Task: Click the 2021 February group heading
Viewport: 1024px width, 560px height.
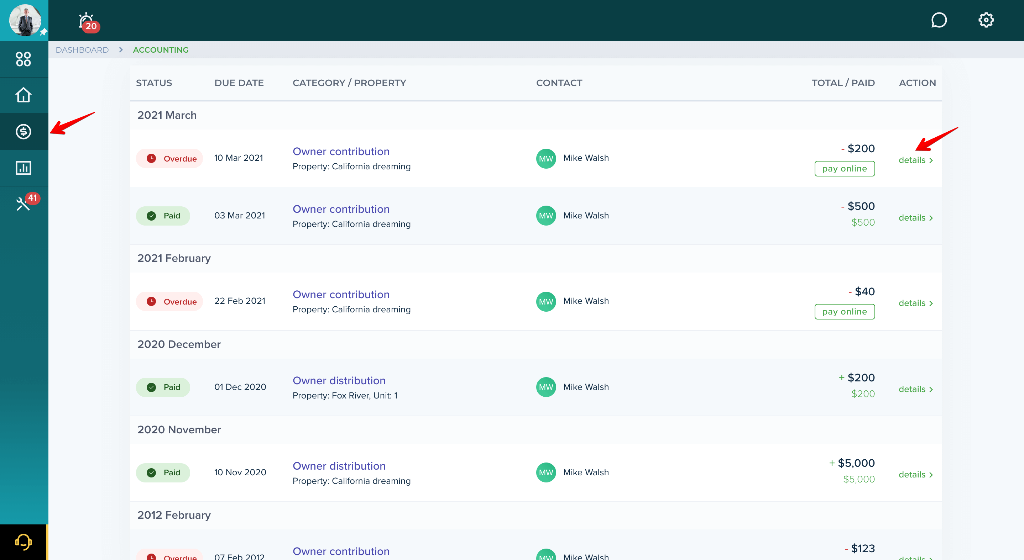Action: [x=174, y=258]
